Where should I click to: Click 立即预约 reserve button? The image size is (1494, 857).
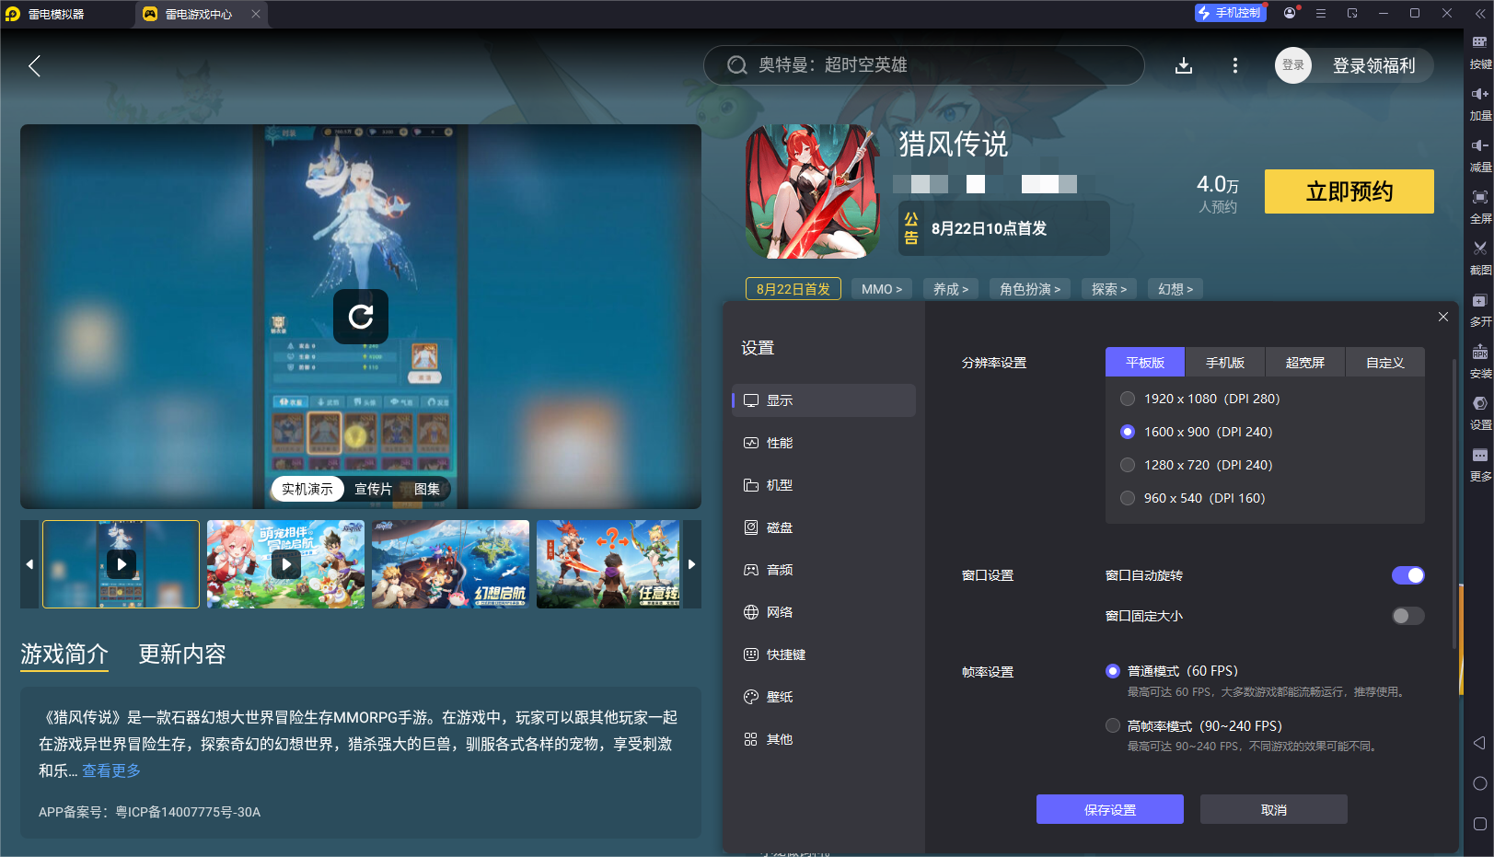[1349, 191]
